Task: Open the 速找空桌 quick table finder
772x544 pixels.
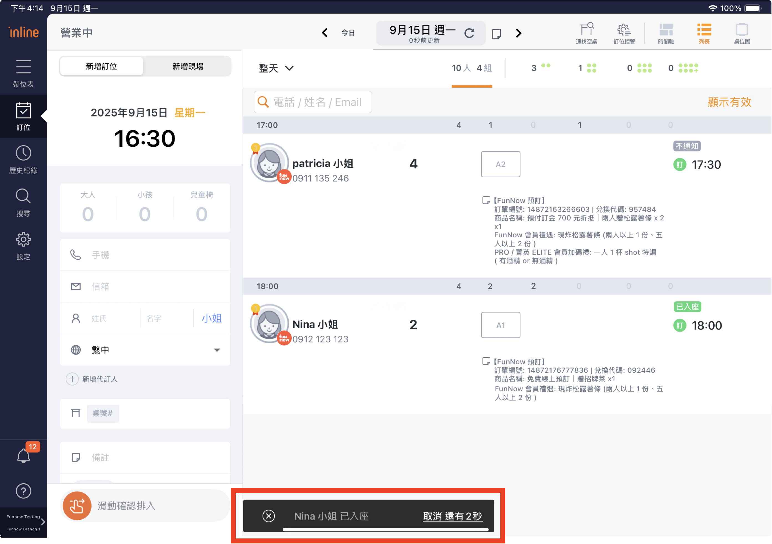Action: (x=586, y=33)
